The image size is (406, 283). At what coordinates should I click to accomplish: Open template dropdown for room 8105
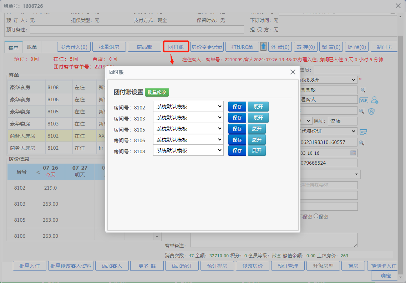(188, 129)
